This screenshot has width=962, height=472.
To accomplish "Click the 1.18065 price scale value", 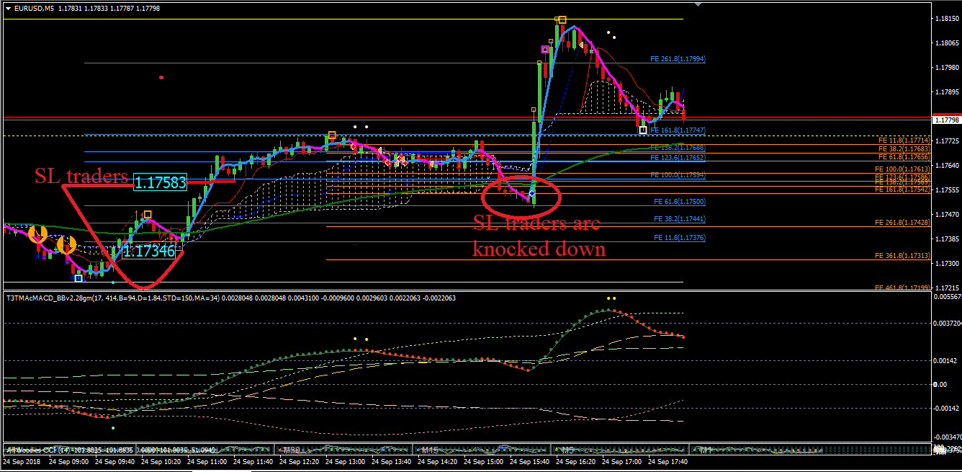I will 946,43.
